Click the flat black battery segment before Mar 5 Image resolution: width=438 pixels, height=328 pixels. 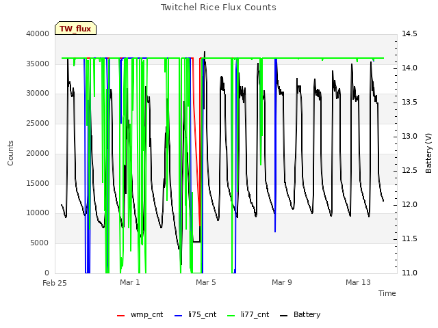pyautogui.click(x=196, y=242)
